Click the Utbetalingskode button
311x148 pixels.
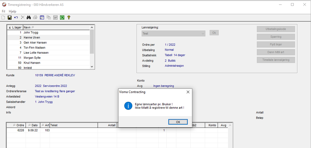[x=276, y=29]
